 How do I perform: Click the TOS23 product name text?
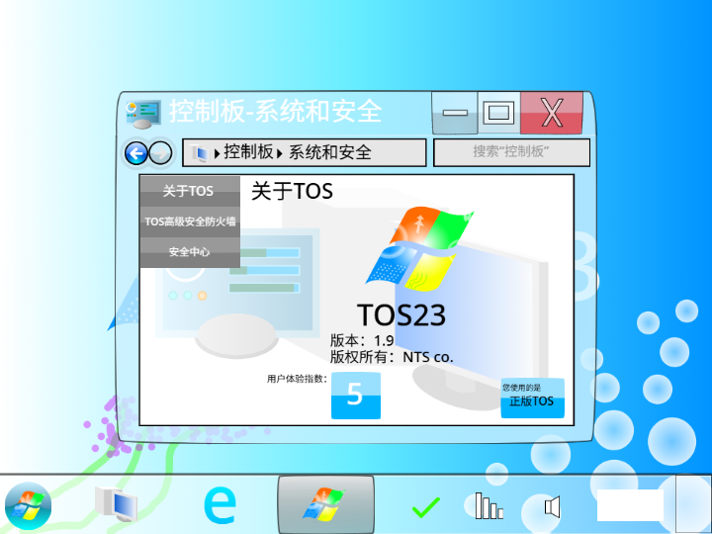(401, 315)
